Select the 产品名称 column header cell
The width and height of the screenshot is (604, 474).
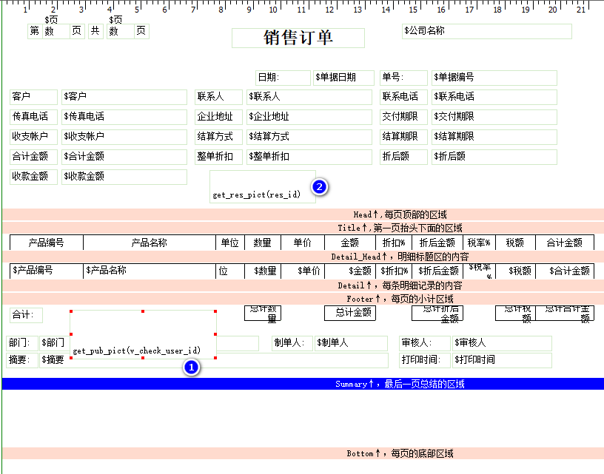[149, 243]
